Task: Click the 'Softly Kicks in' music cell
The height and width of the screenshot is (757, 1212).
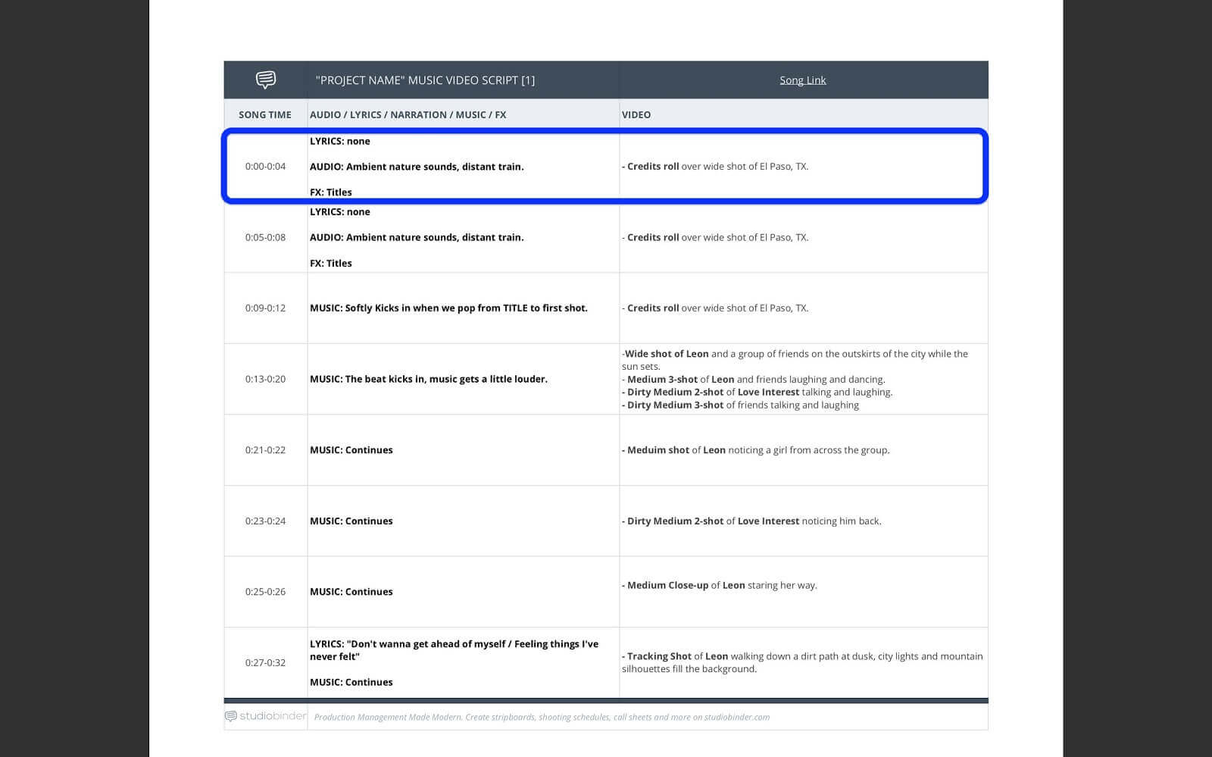Action: coord(448,308)
